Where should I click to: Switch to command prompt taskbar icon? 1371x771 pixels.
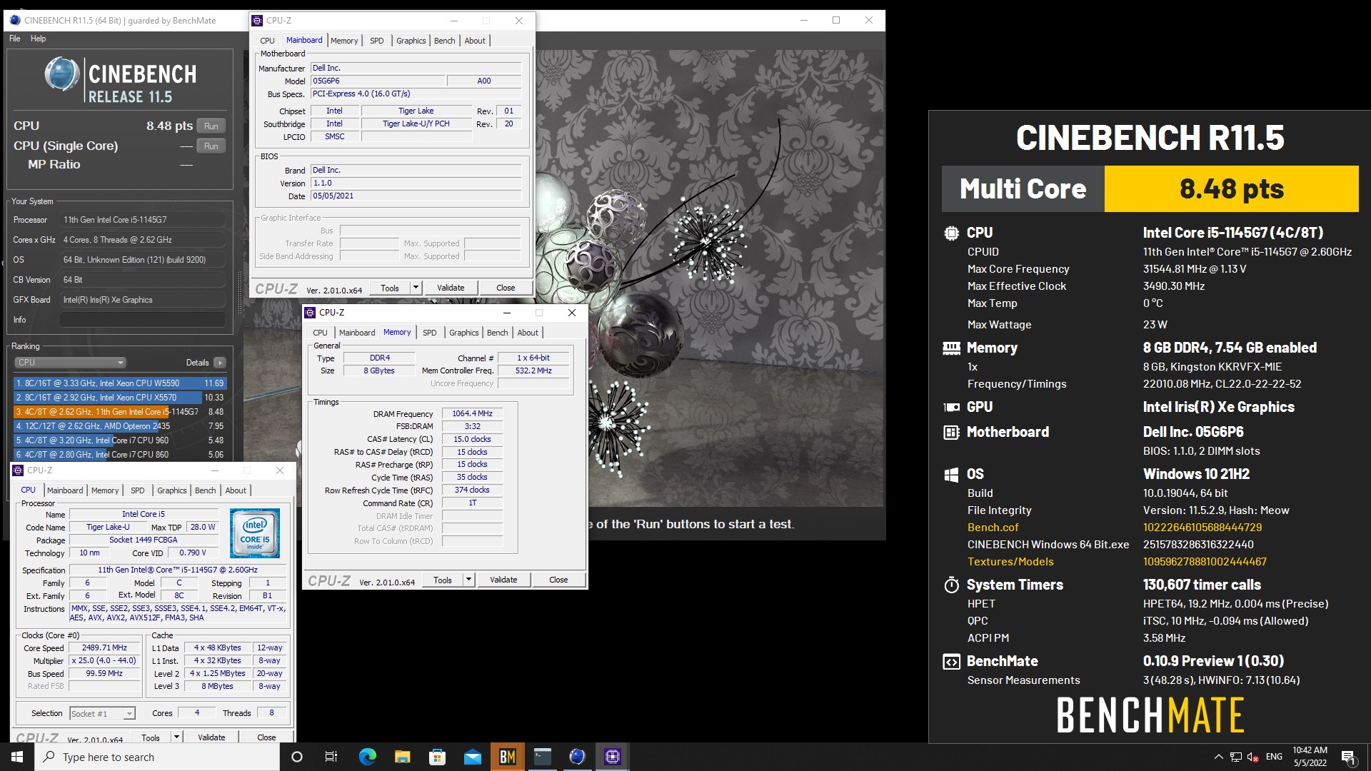tap(543, 757)
